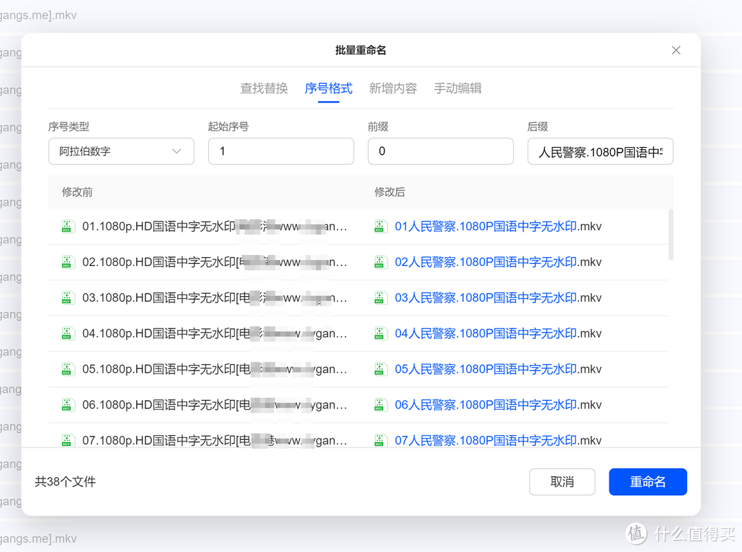This screenshot has height=552, width=742.
Task: Close the 批量重命名 dialog with X
Action: point(676,50)
